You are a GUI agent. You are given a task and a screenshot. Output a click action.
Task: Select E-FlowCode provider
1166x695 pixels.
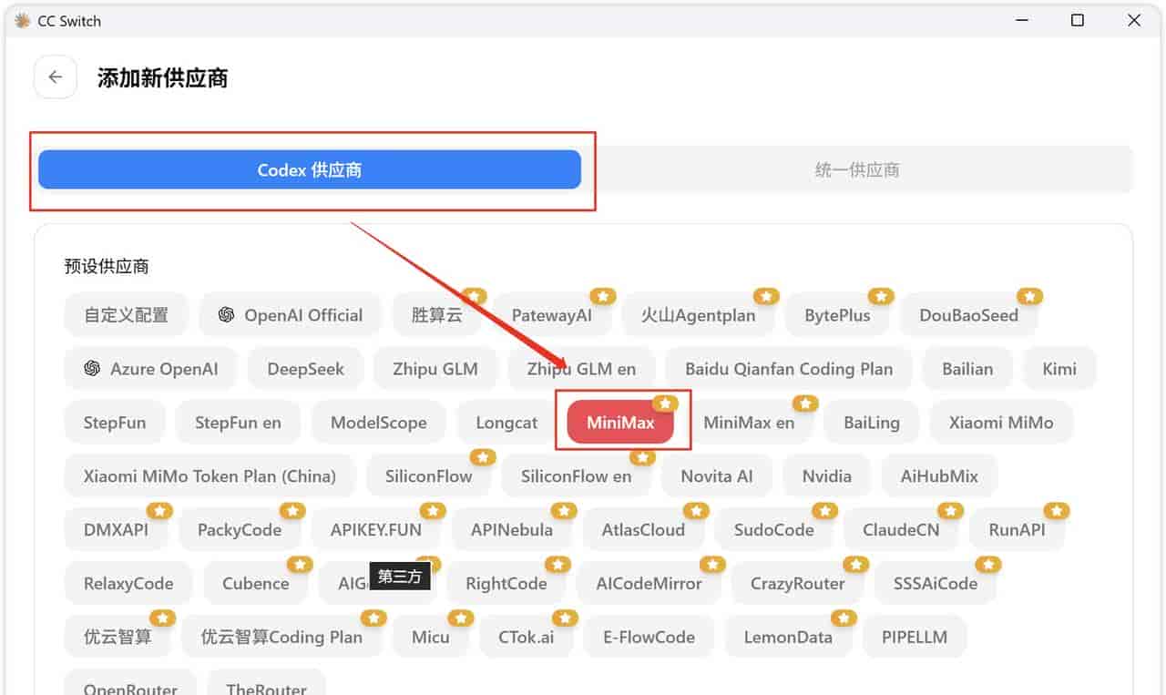point(649,637)
